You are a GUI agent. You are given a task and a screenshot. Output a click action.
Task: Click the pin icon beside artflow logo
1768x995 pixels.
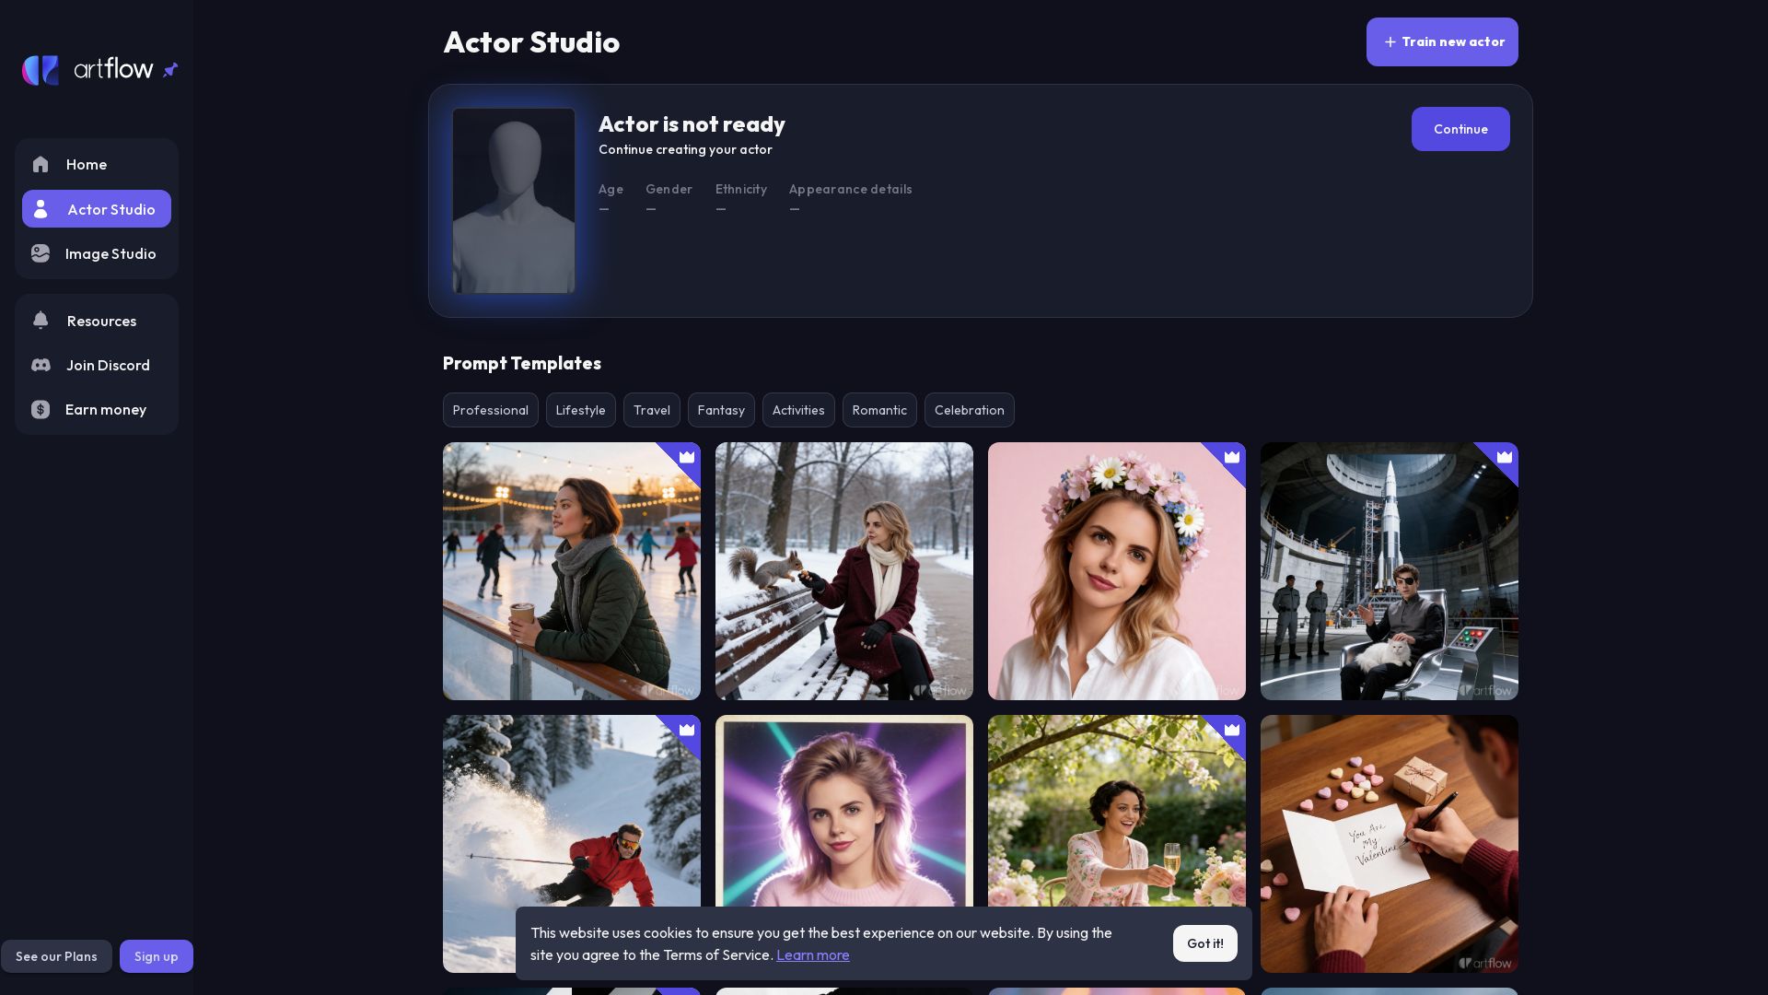pos(170,70)
